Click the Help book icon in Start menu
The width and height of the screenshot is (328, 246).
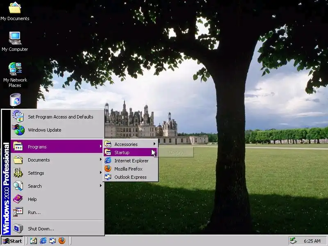(x=18, y=199)
